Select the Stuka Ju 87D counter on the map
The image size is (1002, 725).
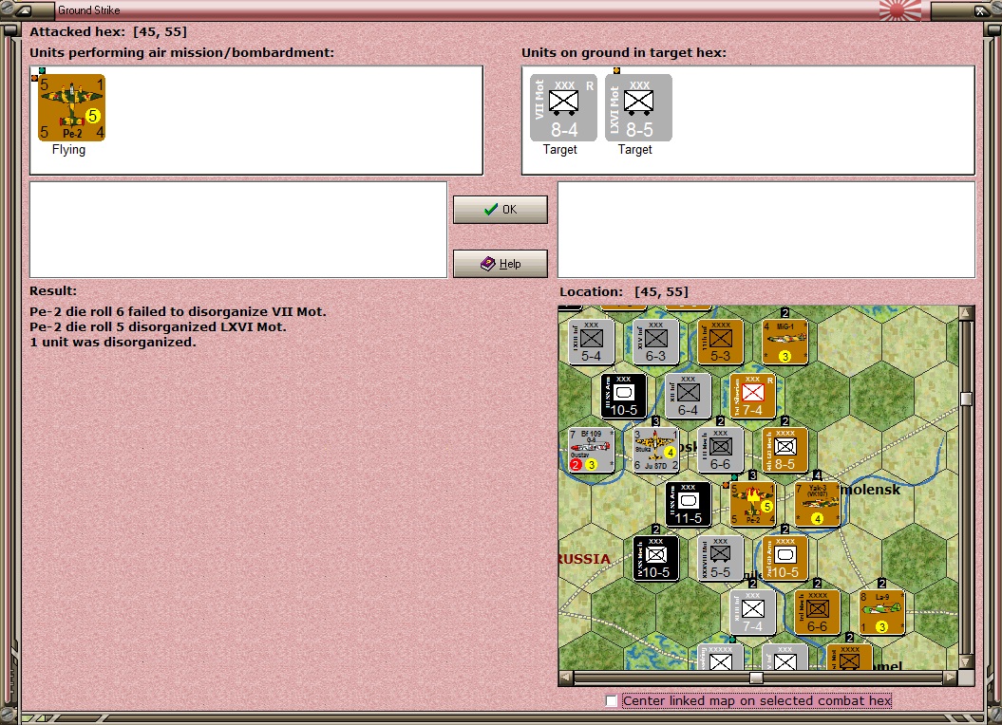tap(655, 451)
